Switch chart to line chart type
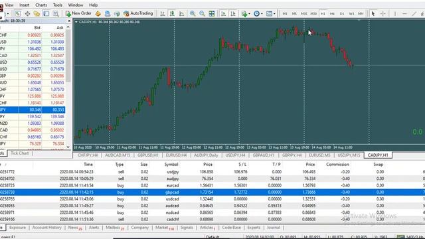 point(181,13)
